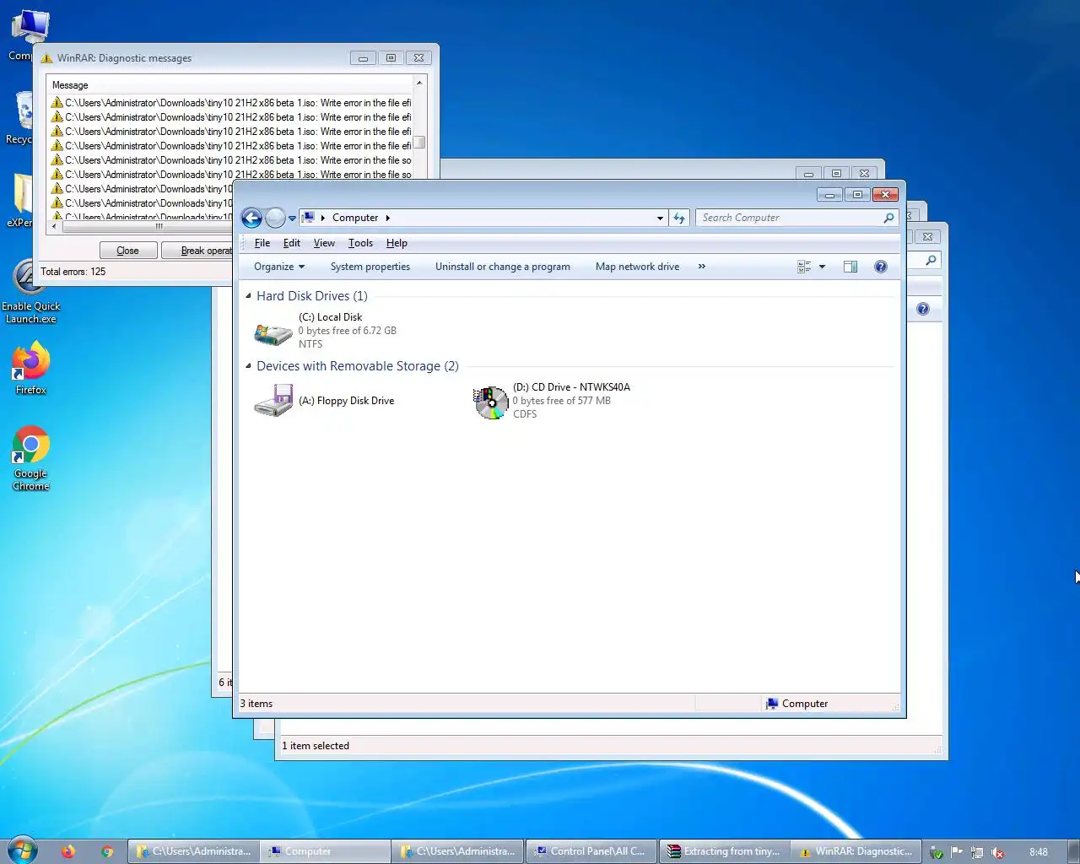
Task: Open the network icon in the system tray
Action: [976, 852]
